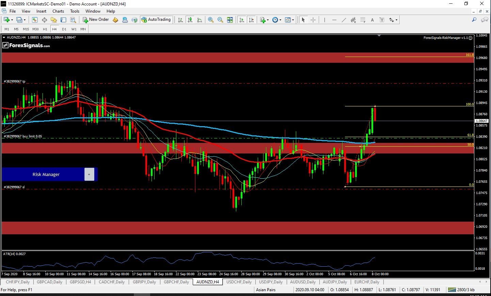Open the Help menu
Viewport: 491px width, 296px height.
pyautogui.click(x=111, y=11)
